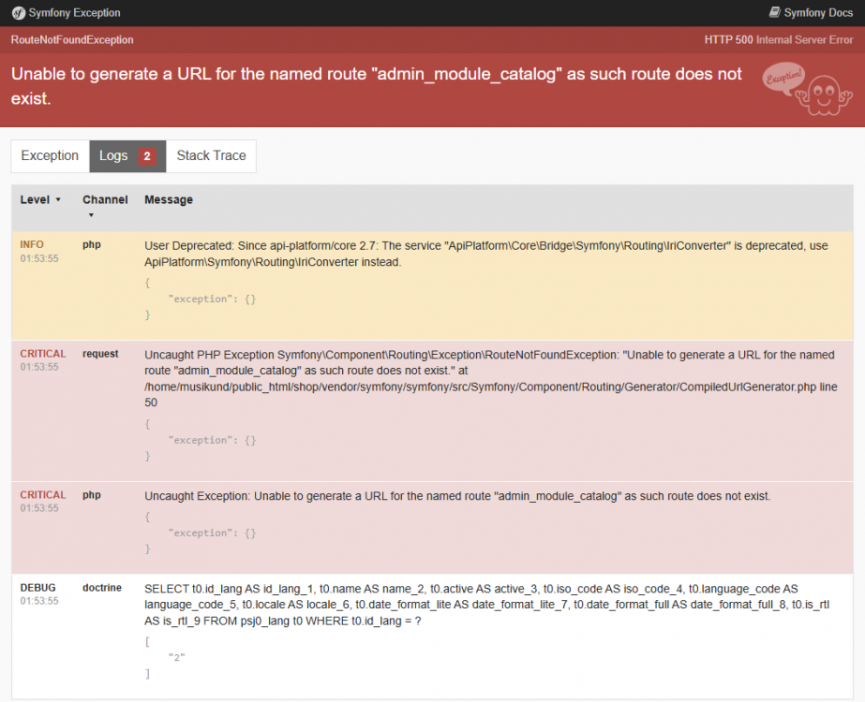The image size is (865, 702).
Task: Follow the Symfony Docs link
Action: (x=816, y=13)
